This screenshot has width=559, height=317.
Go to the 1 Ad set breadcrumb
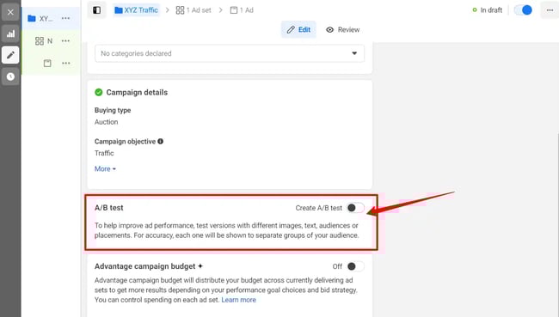193,10
